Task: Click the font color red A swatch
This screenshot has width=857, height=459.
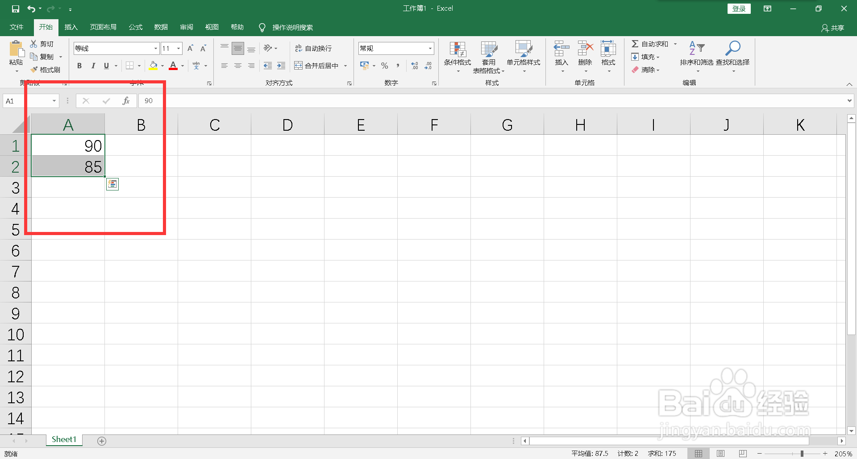Action: (173, 66)
